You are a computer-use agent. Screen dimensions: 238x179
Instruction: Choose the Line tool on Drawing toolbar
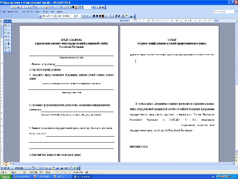tap(27, 168)
